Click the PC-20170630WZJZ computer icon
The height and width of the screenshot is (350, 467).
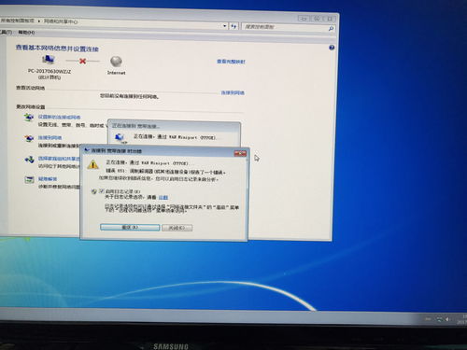[49, 59]
